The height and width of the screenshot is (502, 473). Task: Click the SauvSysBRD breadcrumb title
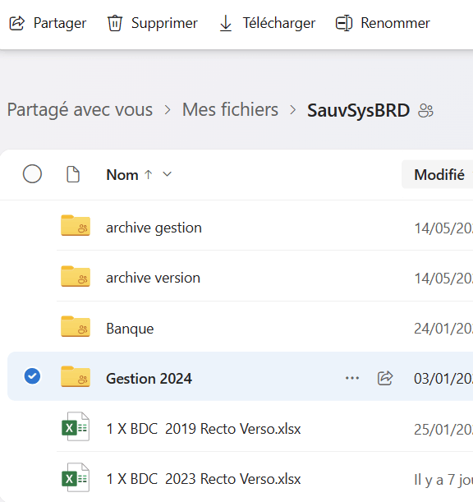[358, 110]
